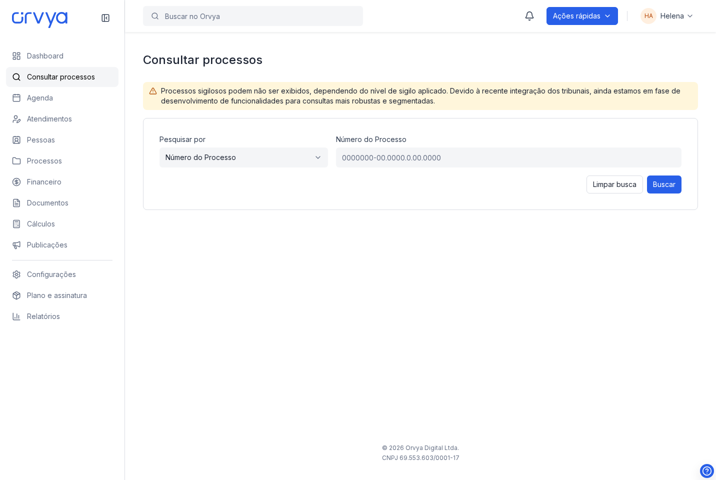The width and height of the screenshot is (720, 480).
Task: Go to Dashboard in sidebar
Action: (62, 56)
